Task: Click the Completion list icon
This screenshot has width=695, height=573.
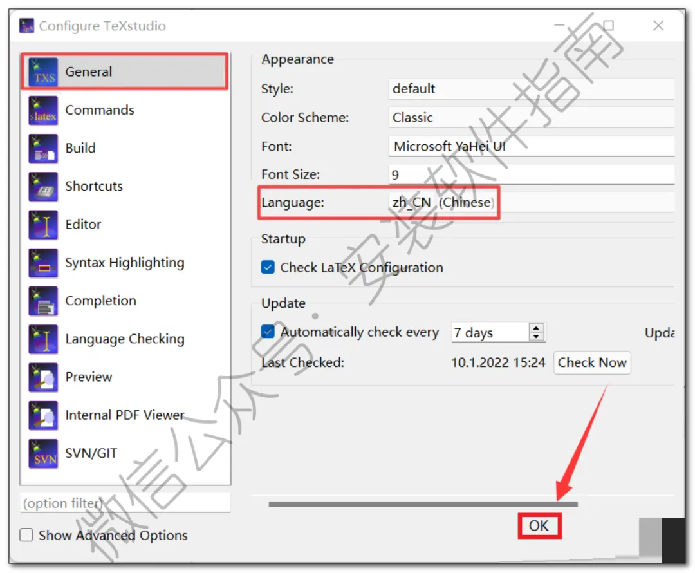Action: pos(43,301)
